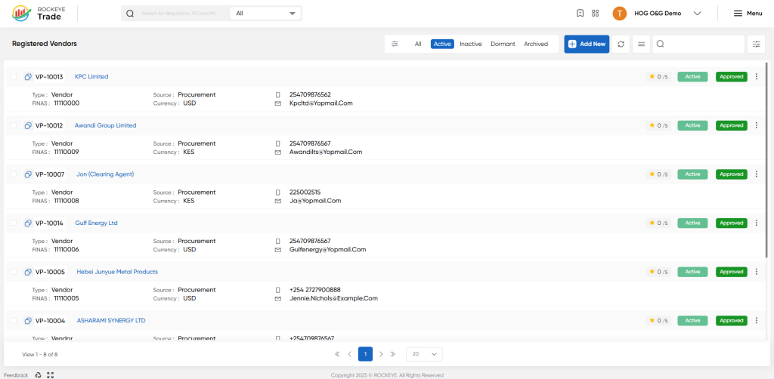Click the global requisition search field
The width and height of the screenshot is (774, 379).
[x=178, y=14]
